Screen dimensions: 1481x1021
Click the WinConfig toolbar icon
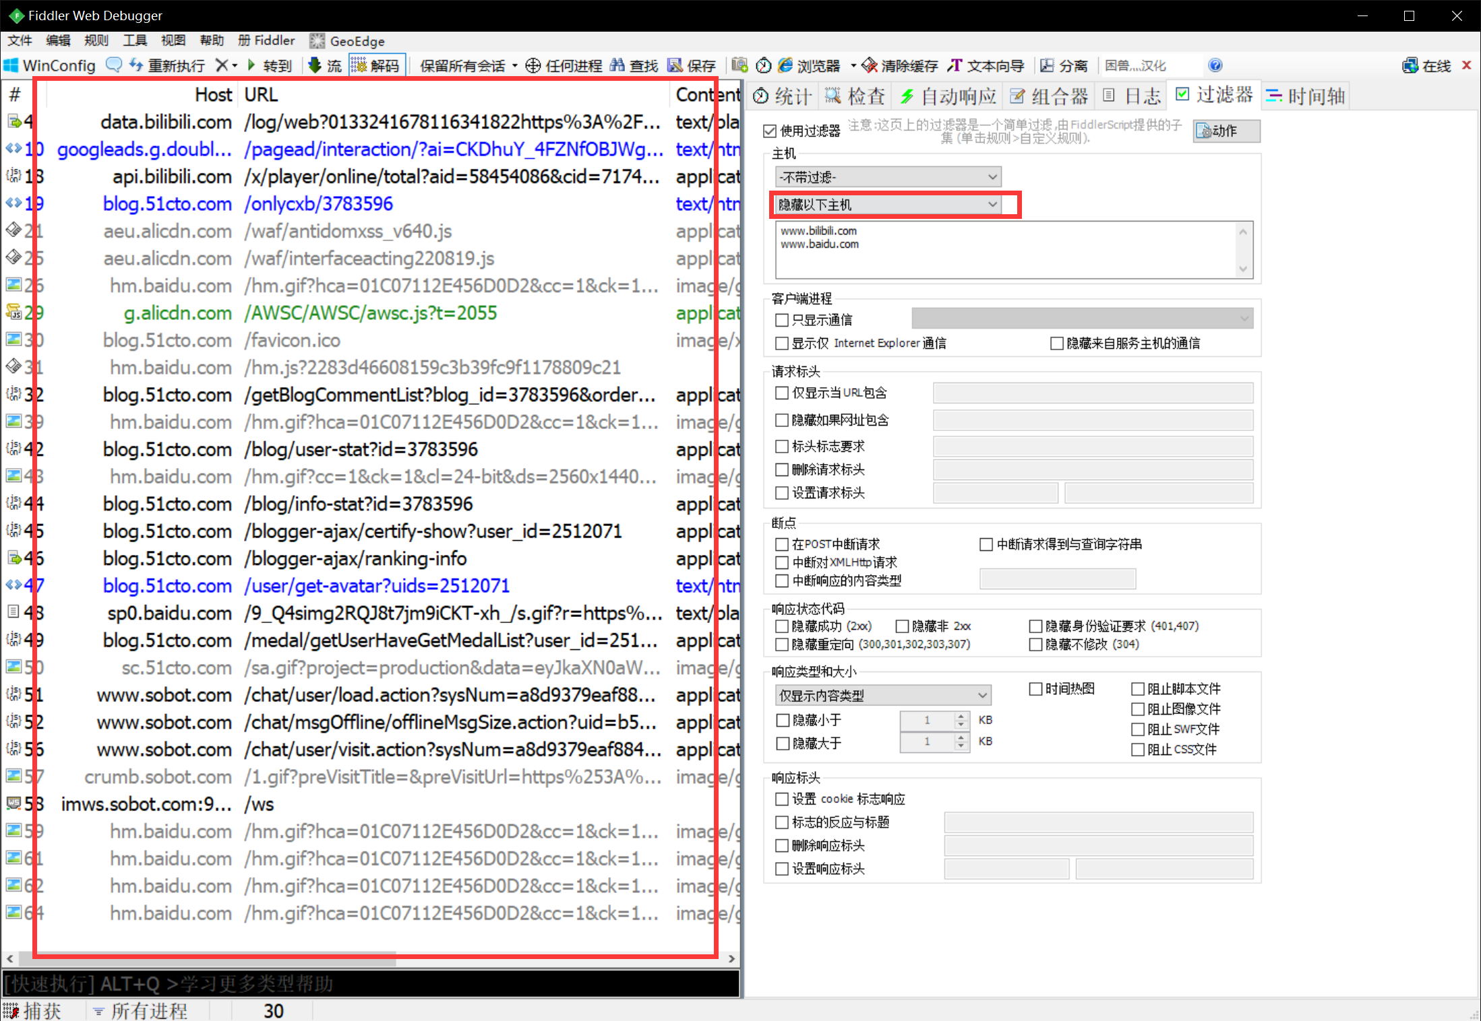(x=11, y=65)
